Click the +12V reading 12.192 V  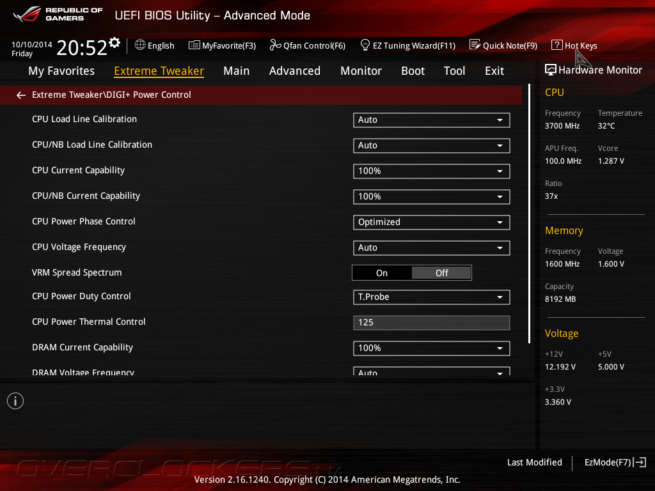point(560,367)
